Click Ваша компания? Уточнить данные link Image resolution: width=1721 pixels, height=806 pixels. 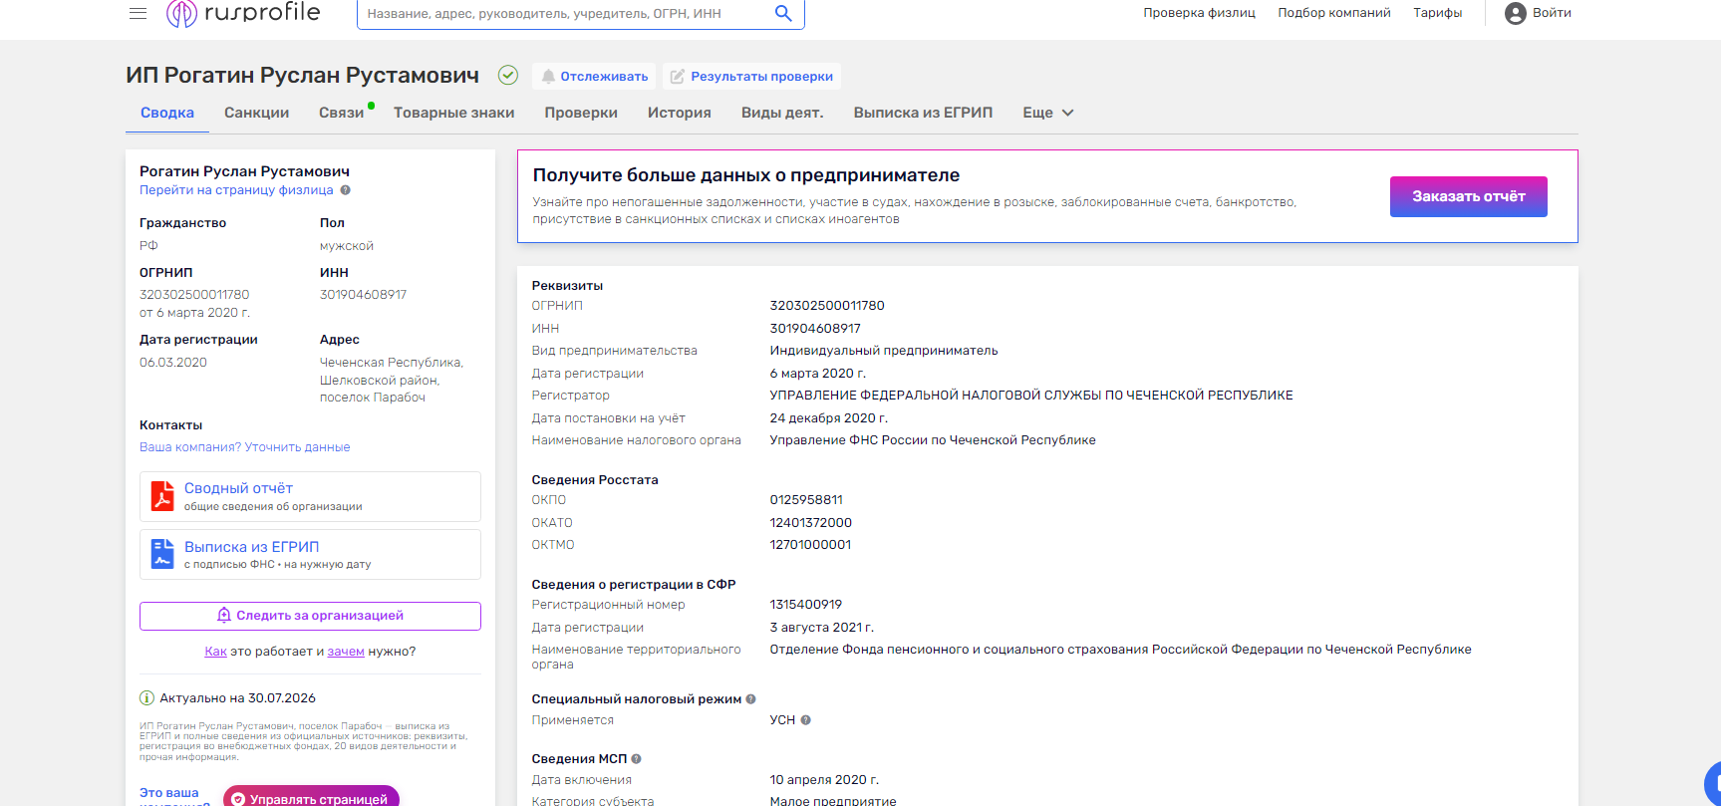pos(245,447)
